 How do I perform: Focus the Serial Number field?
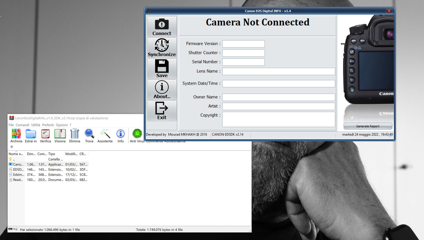243,62
